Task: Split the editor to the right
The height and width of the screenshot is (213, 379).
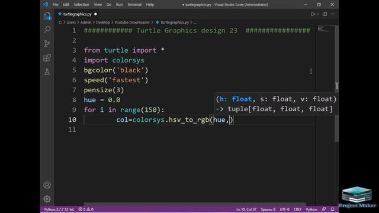Action: point(325,14)
